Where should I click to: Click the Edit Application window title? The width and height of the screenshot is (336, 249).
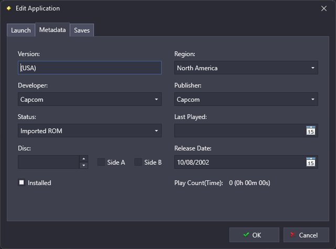(38, 8)
